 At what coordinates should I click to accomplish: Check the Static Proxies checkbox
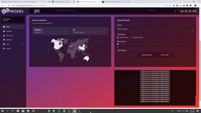[x=118, y=37]
